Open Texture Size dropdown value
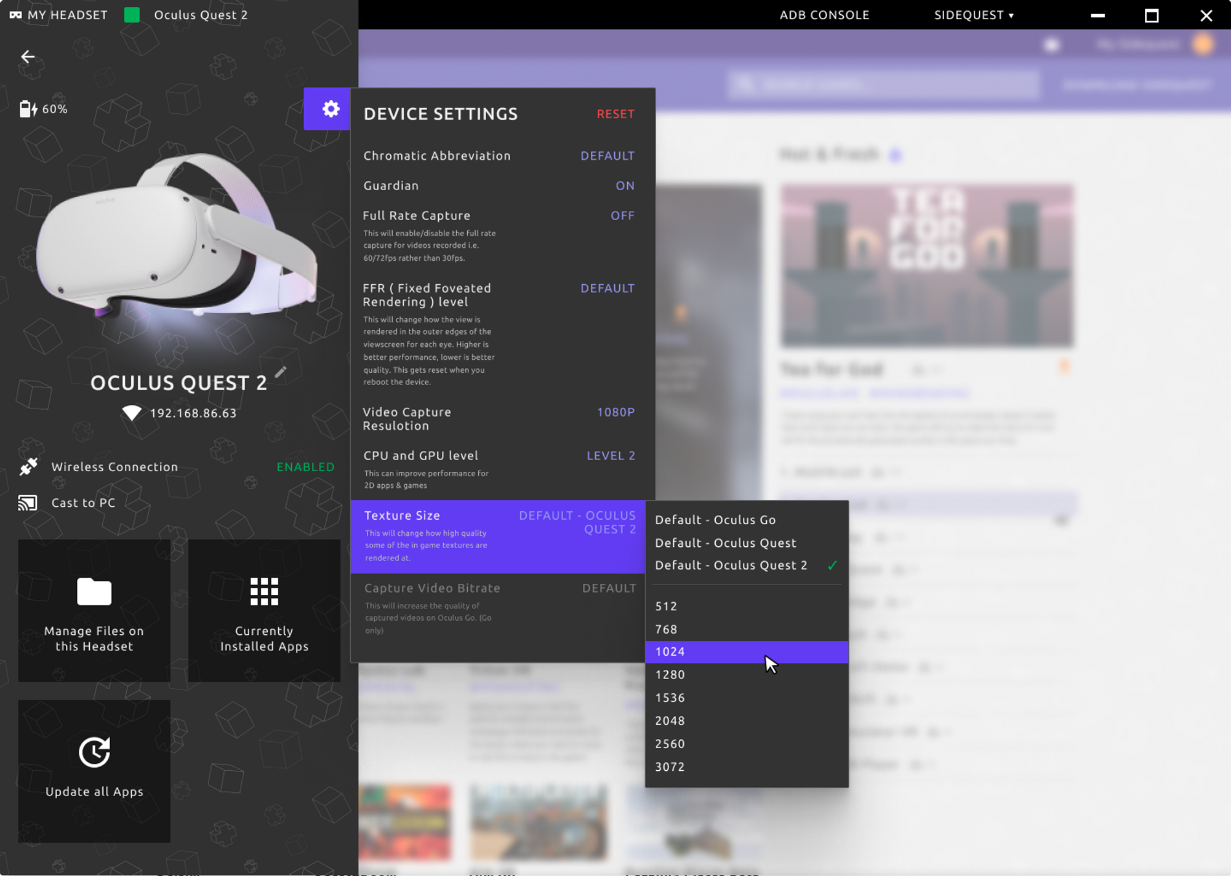The height and width of the screenshot is (876, 1231). click(577, 522)
